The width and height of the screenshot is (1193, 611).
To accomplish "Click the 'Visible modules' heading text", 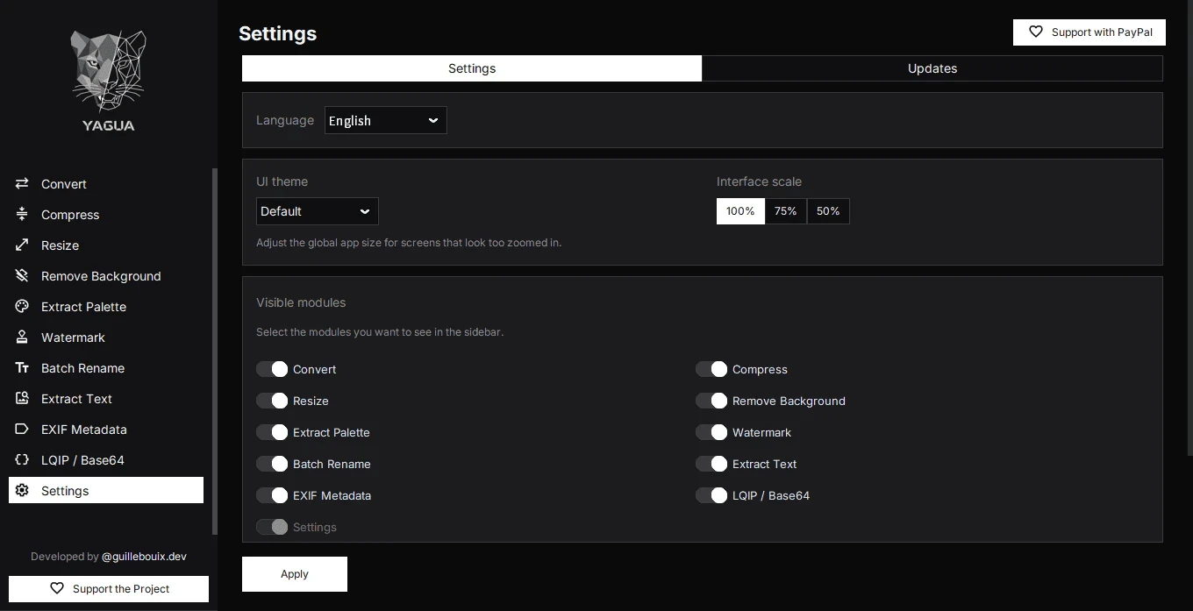I will point(301,302).
